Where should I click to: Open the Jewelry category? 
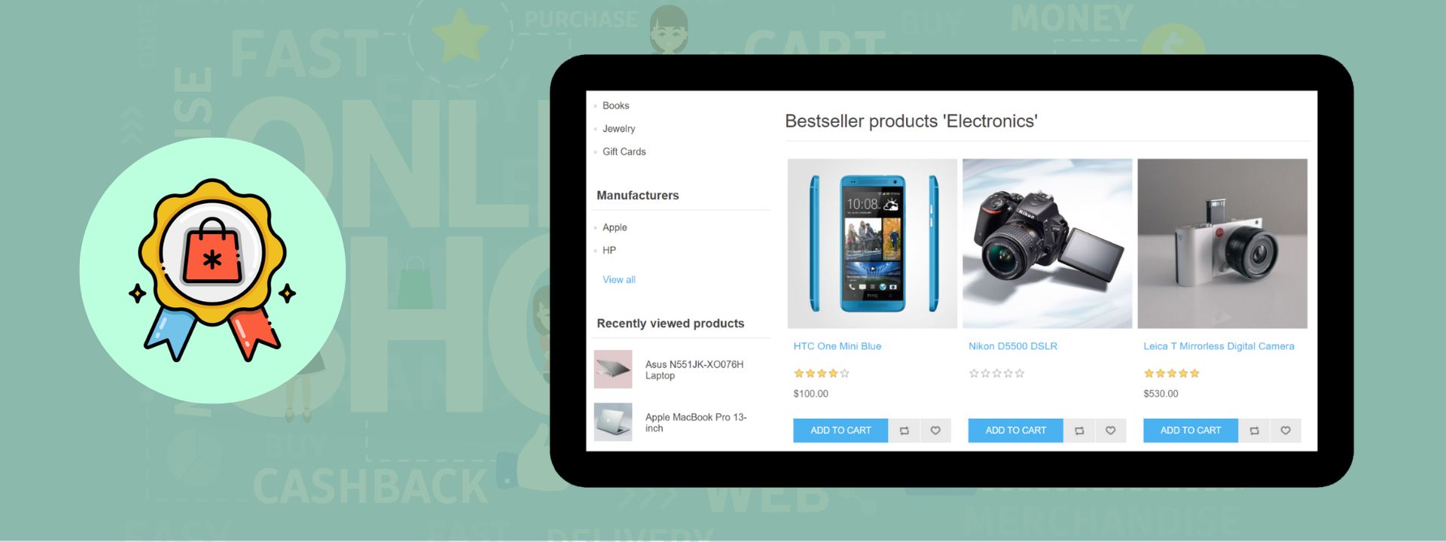point(618,129)
